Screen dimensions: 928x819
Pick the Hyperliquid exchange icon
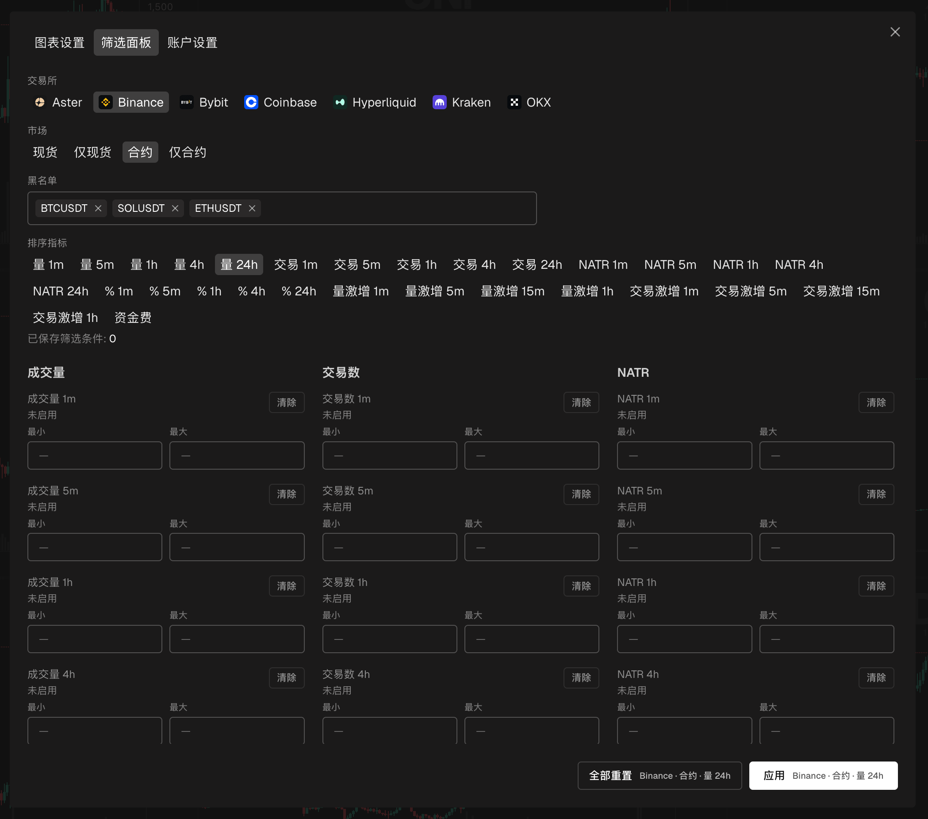(x=340, y=102)
